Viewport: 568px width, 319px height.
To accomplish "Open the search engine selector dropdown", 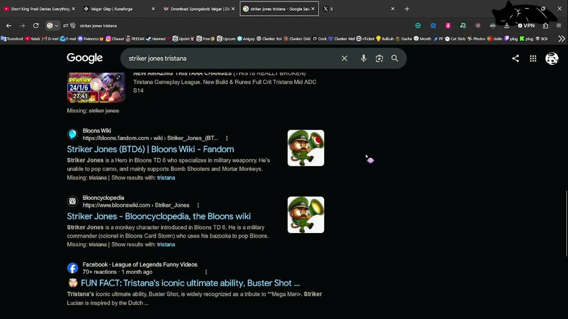I will (x=52, y=26).
